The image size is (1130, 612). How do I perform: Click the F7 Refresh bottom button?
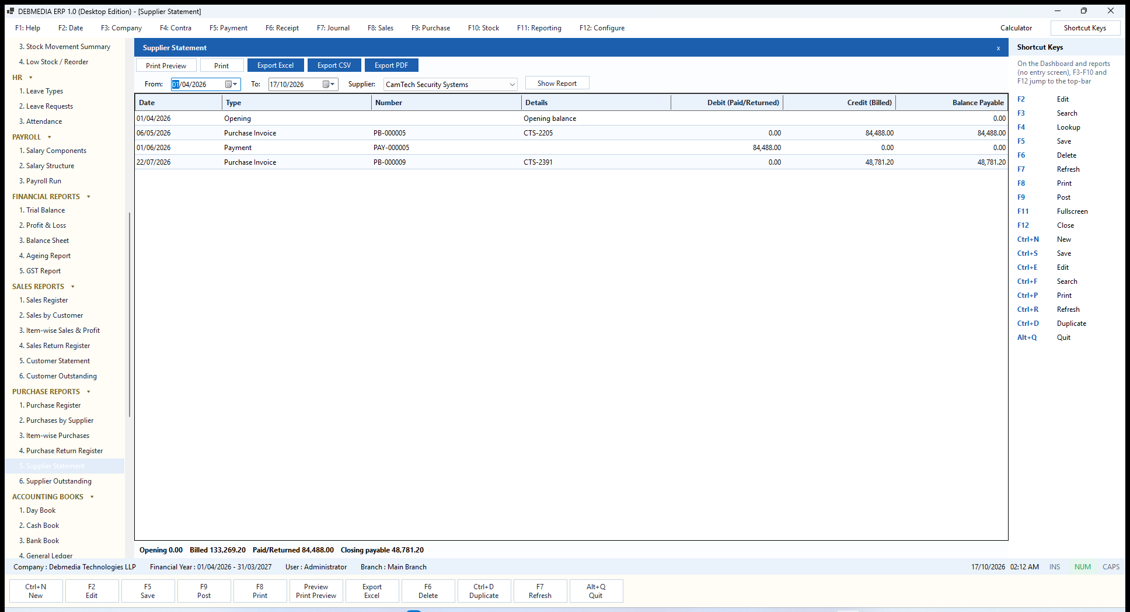coord(540,591)
